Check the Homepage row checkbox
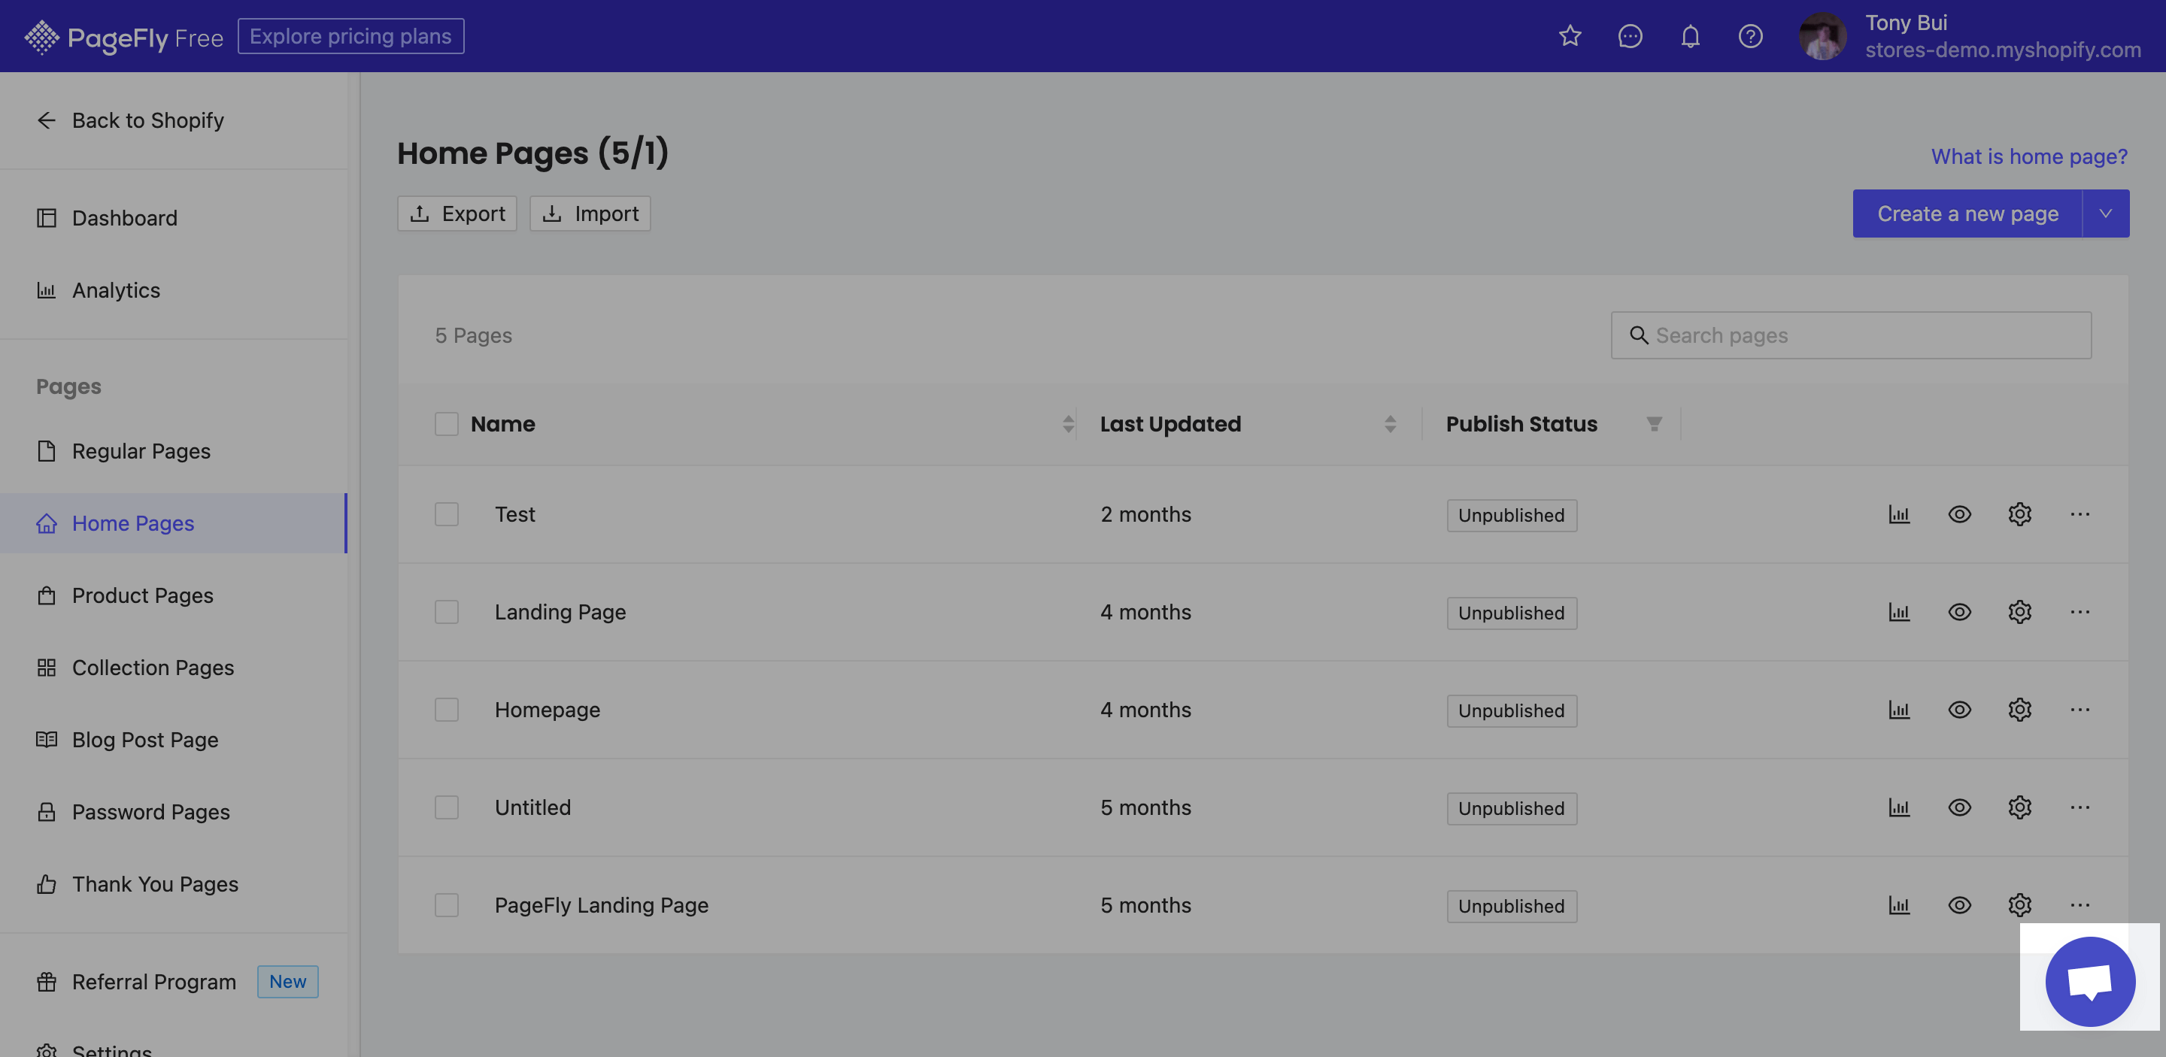The width and height of the screenshot is (2166, 1057). 447,709
